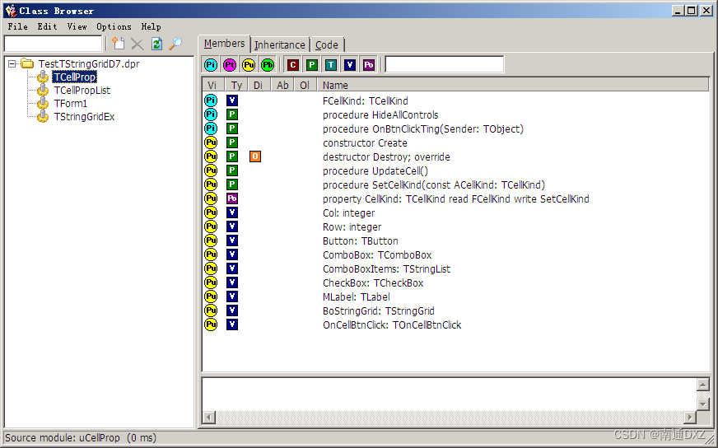The width and height of the screenshot is (718, 448).
Task: Select ComboBox: TComboBox member
Action: (377, 254)
